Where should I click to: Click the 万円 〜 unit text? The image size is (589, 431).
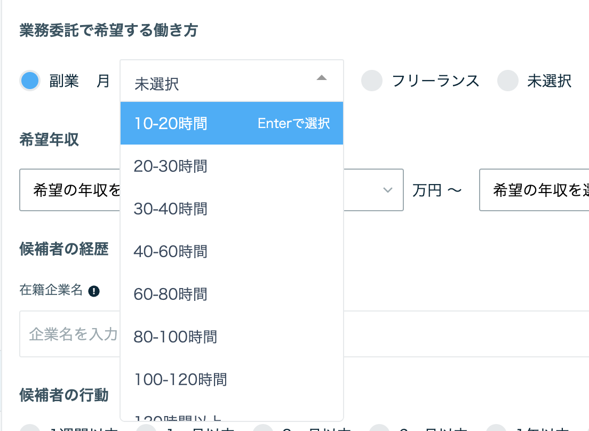[437, 190]
